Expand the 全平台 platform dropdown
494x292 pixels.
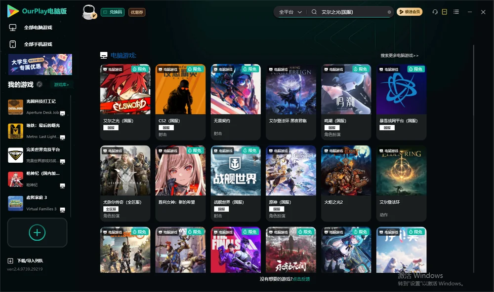tap(290, 12)
